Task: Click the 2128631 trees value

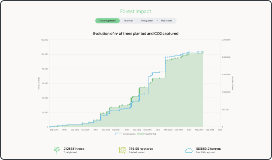Action: (74, 149)
